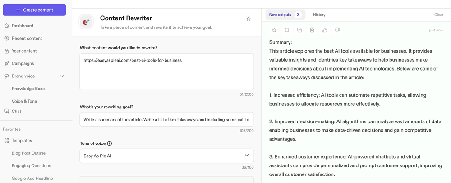
Task: Open Knowledge Base under Brand voice
Action: pyautogui.click(x=28, y=89)
